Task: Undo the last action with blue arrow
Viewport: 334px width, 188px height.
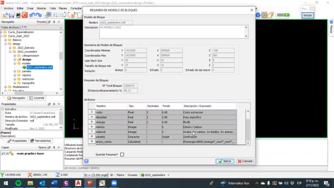Action: tap(32, 15)
